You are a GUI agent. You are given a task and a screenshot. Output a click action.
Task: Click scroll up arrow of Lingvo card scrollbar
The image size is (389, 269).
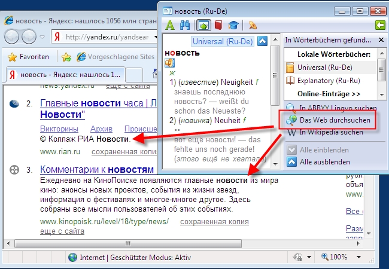click(275, 39)
